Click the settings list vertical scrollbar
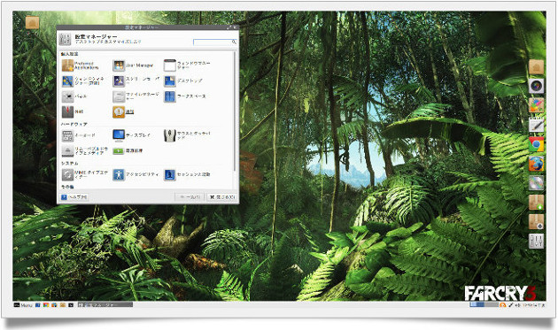Image resolution: width=558 pixels, height=330 pixels. pyautogui.click(x=235, y=111)
